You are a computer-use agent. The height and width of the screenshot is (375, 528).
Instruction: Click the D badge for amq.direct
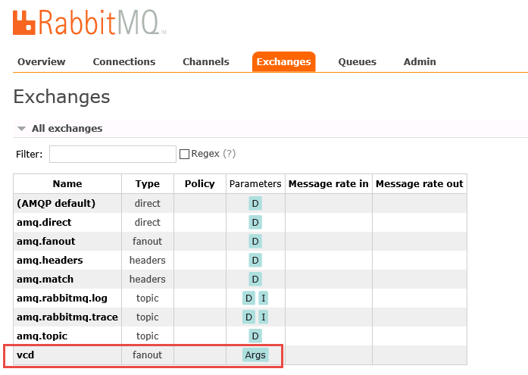click(255, 222)
